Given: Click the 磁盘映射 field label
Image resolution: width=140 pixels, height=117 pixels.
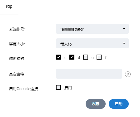Looking at the screenshot, I should click(17, 59).
